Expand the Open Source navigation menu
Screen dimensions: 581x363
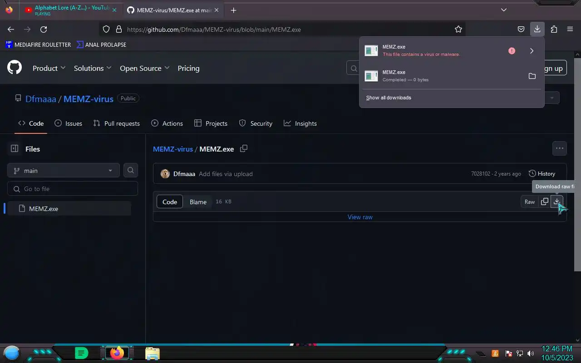(x=144, y=68)
